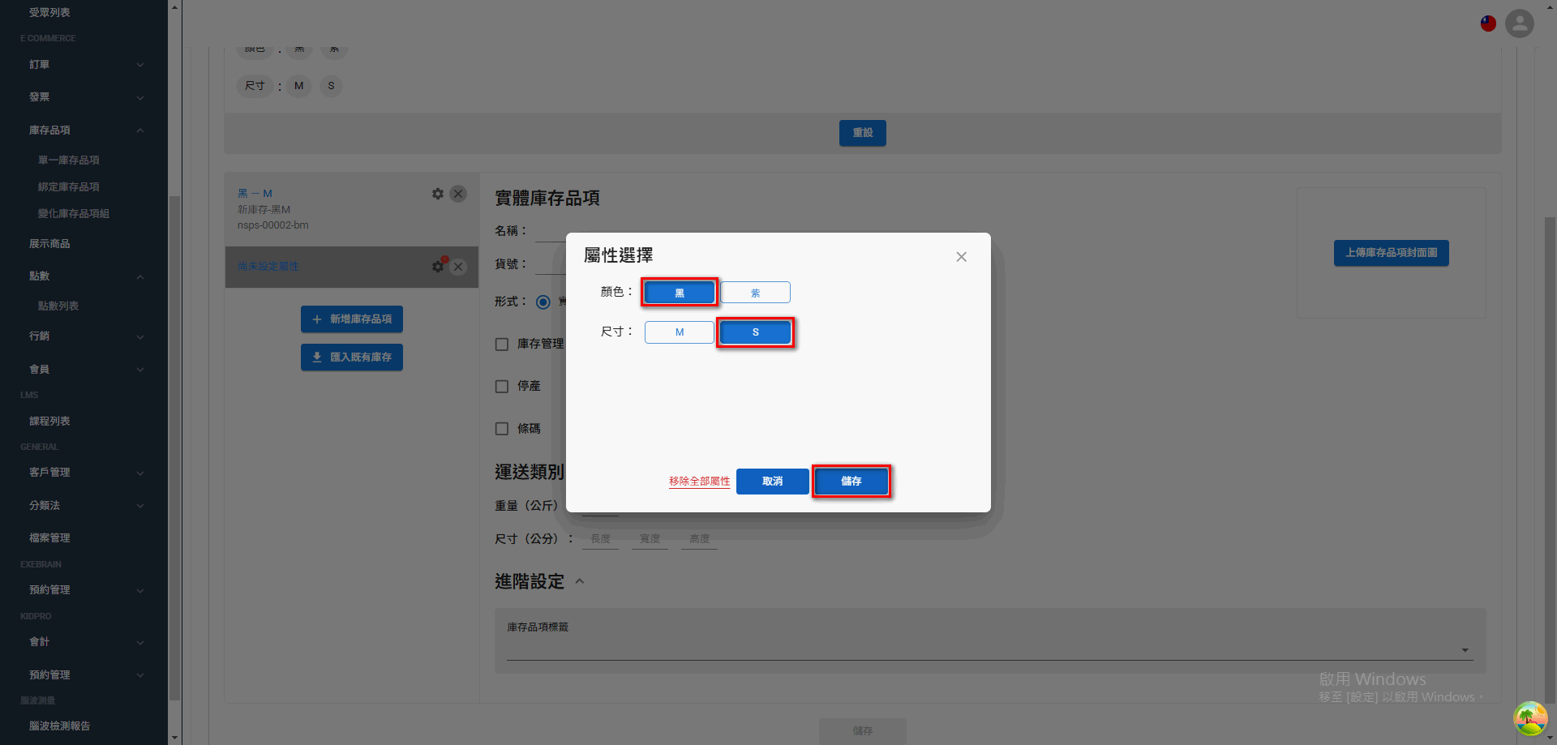The image size is (1557, 745).
Task: Open 檔案管理 in the sidebar
Action: pyautogui.click(x=49, y=538)
